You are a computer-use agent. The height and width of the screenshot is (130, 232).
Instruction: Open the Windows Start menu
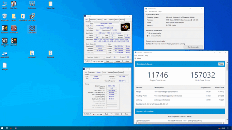click(2, 128)
